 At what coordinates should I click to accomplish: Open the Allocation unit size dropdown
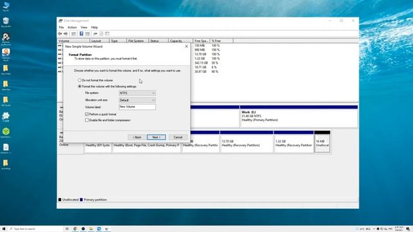coord(137,101)
